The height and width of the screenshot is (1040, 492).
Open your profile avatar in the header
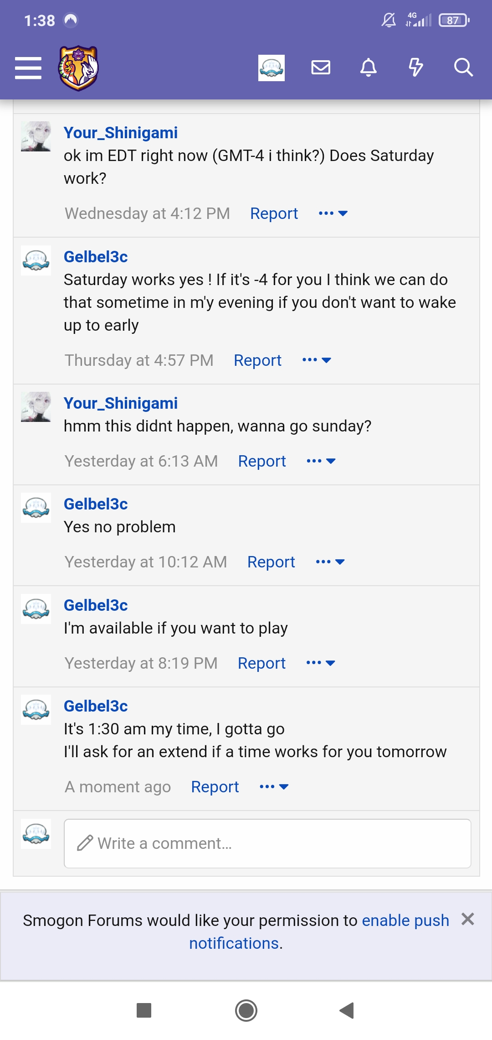(272, 68)
